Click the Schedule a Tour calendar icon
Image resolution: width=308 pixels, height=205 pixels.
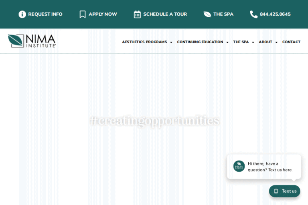click(137, 14)
